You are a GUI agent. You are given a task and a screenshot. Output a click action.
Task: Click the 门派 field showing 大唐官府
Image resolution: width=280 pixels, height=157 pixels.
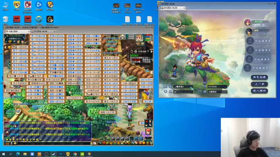click(217, 92)
